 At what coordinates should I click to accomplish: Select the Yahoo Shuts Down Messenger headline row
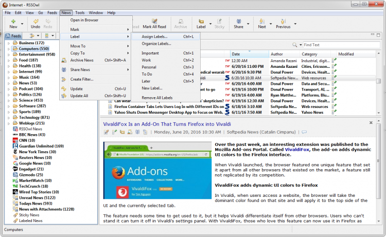click(168, 113)
